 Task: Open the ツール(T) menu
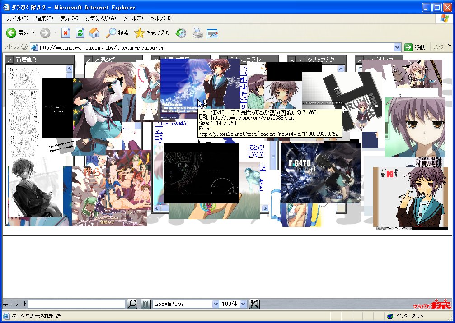coord(133,18)
